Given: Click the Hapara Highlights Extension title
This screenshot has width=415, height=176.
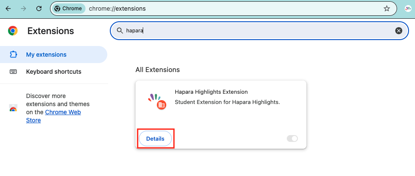Looking at the screenshot, I should click(211, 92).
